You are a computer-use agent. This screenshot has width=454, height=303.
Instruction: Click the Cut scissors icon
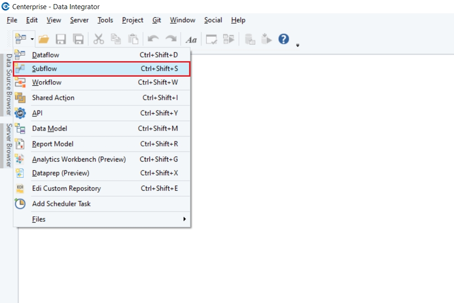click(x=99, y=39)
